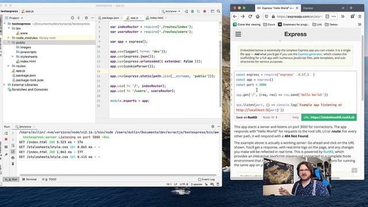This screenshot has width=368, height=207.
Task: Start Debug with bug icon
Action: coord(193,11)
